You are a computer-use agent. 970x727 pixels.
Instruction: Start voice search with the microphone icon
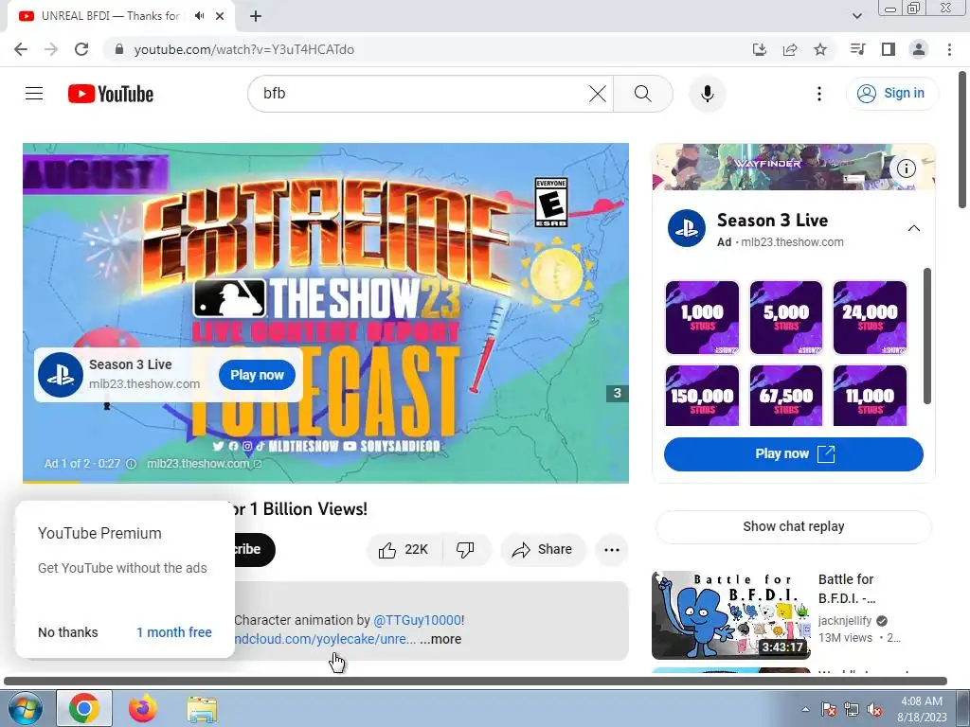[x=708, y=94]
